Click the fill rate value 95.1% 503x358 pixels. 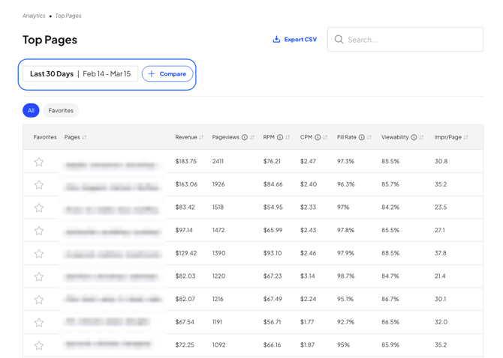pyautogui.click(x=345, y=299)
